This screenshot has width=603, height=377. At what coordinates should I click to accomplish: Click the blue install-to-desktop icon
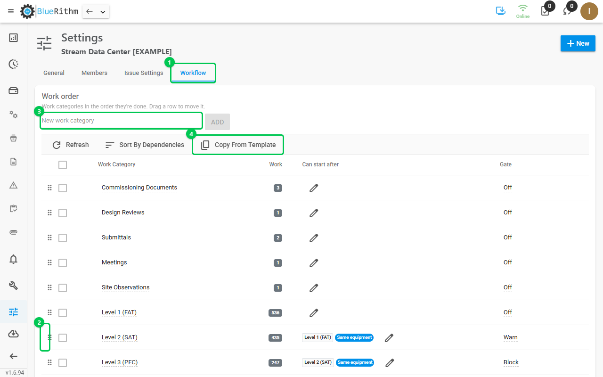[501, 11]
